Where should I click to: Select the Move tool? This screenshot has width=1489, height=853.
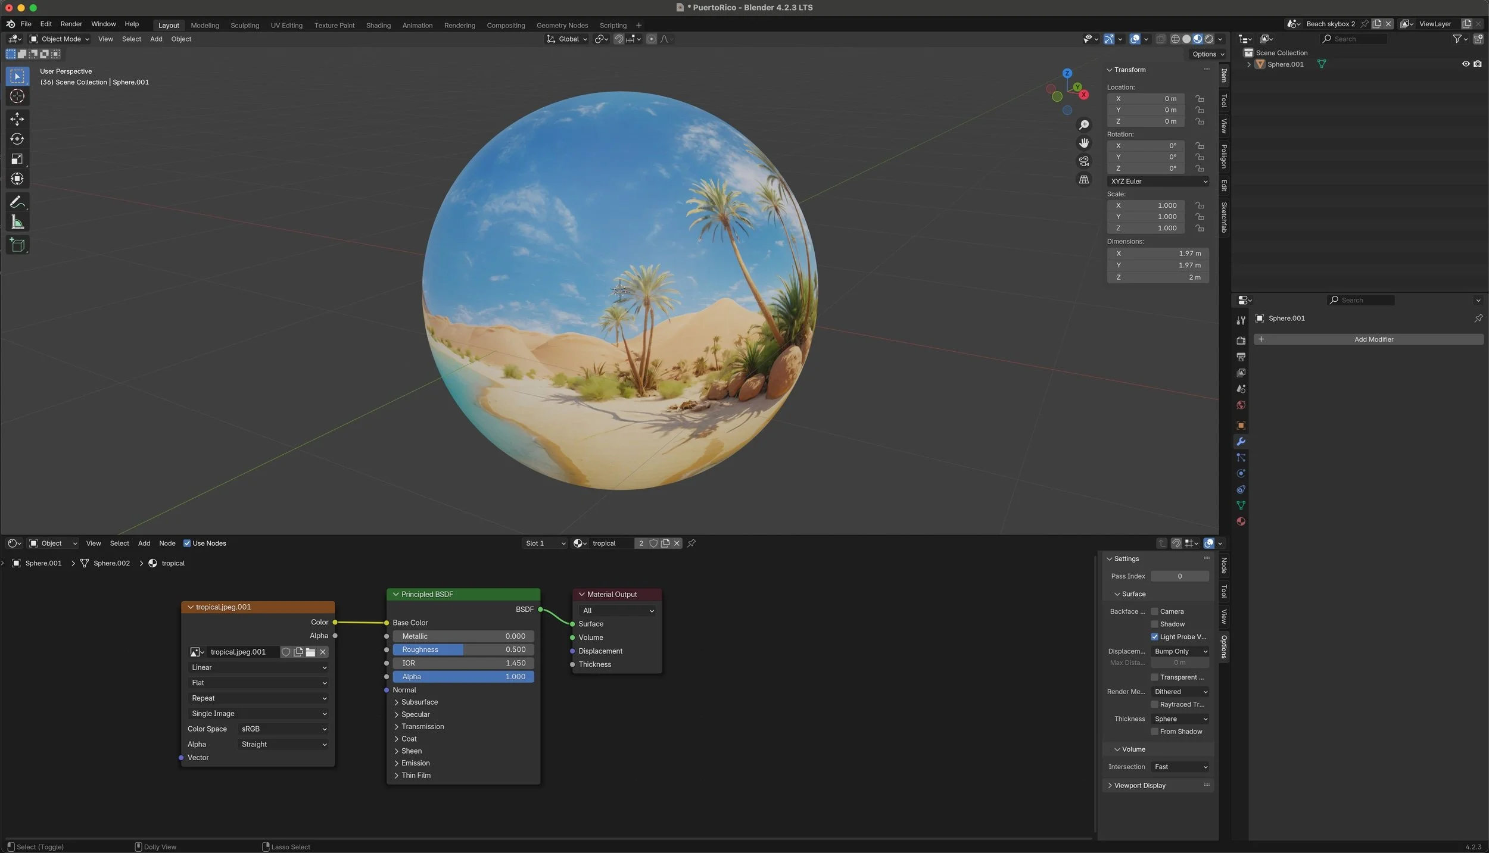tap(17, 119)
